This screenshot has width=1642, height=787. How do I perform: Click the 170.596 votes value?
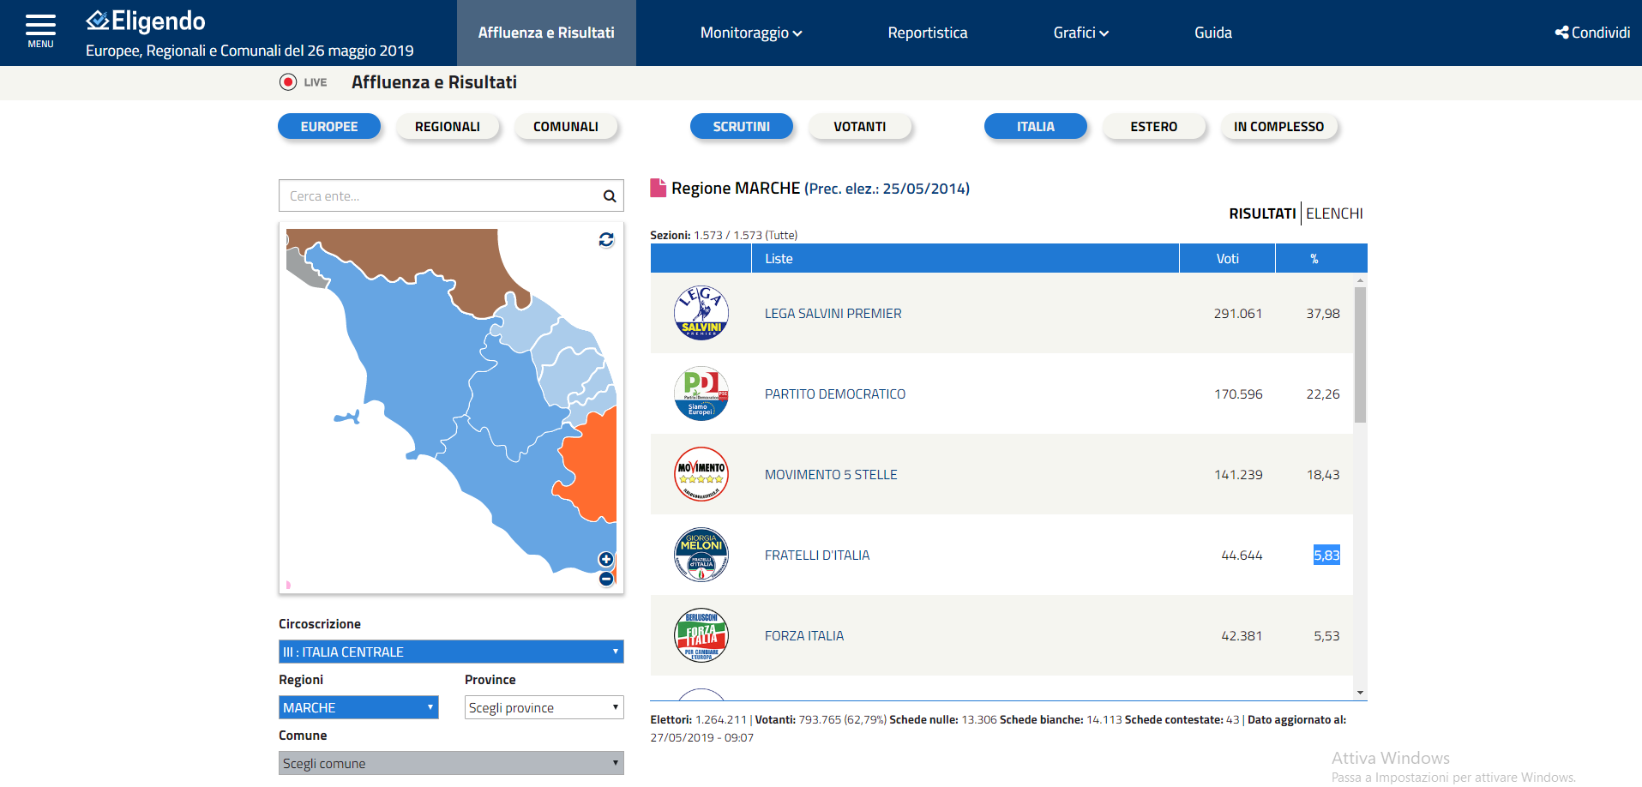tap(1238, 394)
